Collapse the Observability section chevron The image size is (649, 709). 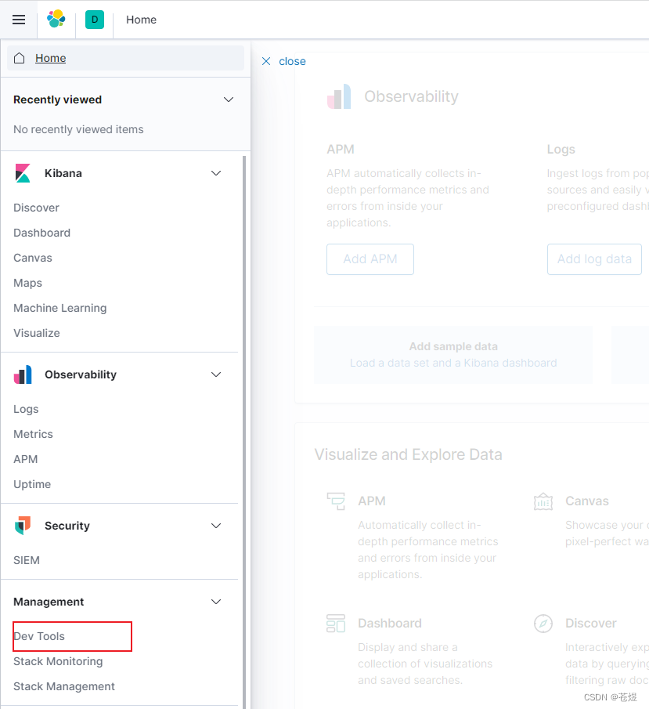tap(216, 374)
